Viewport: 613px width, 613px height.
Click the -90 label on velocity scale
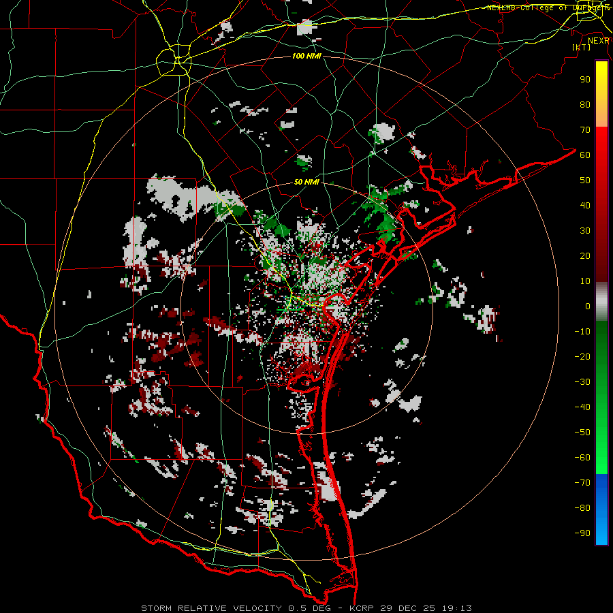(x=582, y=533)
